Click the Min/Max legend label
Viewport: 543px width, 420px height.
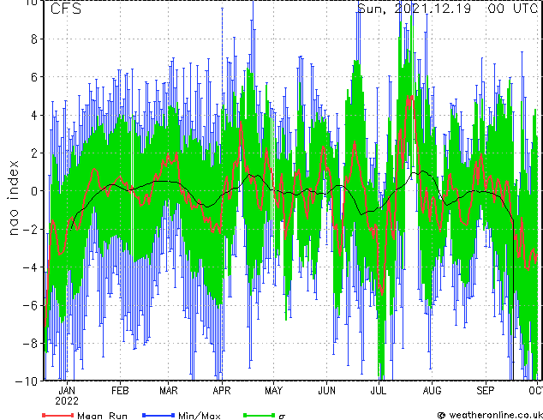199,416
